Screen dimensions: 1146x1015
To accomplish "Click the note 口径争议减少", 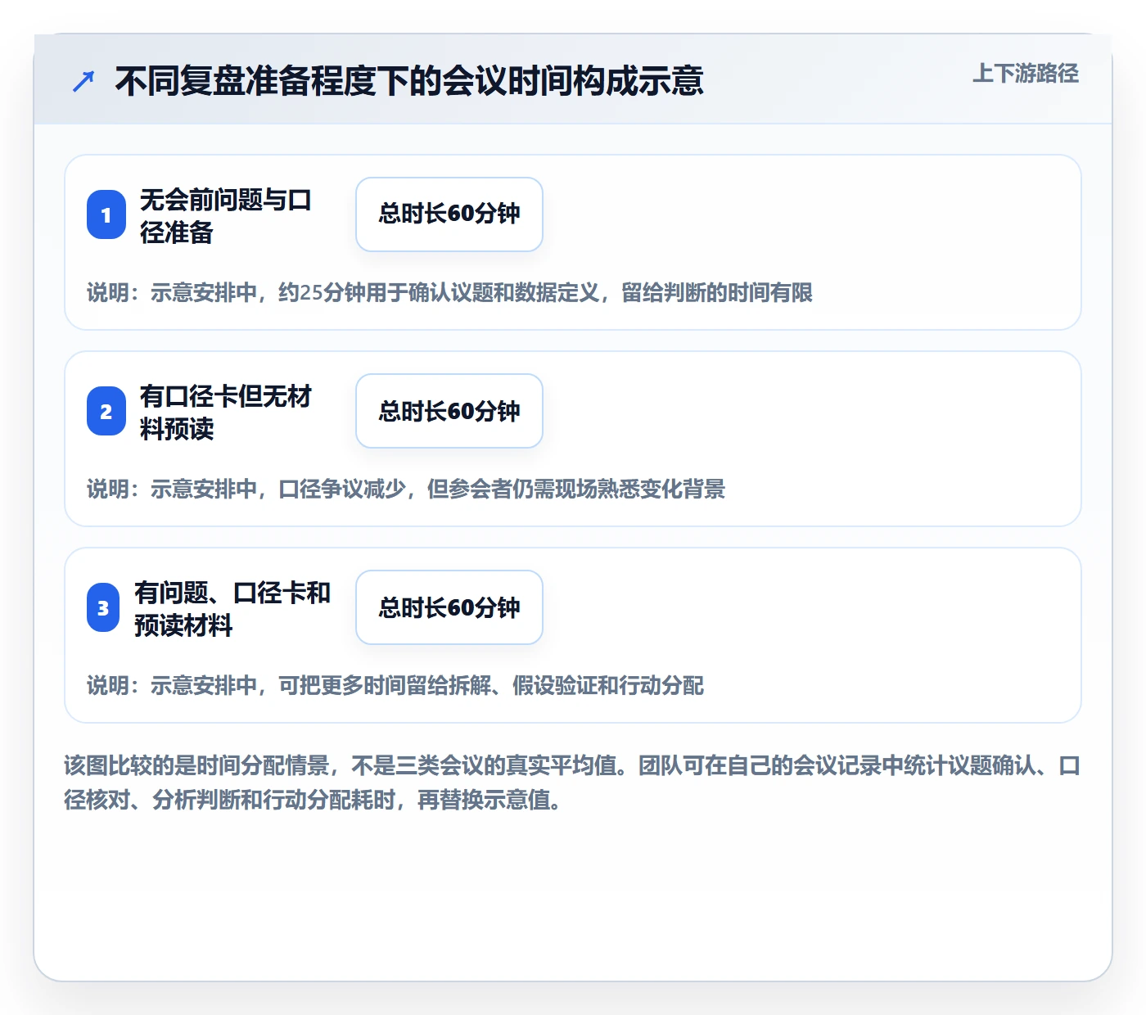I will pyautogui.click(x=406, y=489).
